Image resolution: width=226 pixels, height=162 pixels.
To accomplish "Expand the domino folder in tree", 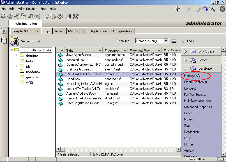I will [17, 56].
